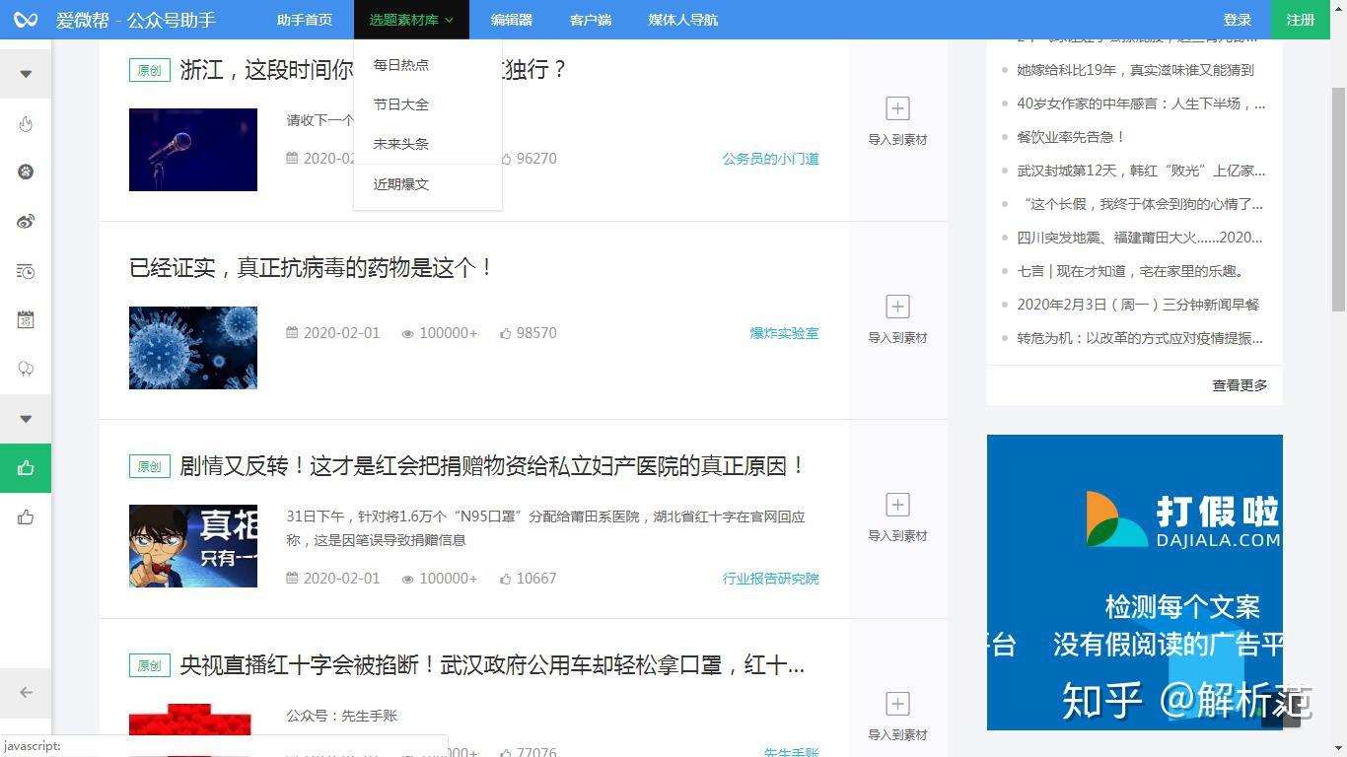
Task: Click the left arrow collapse sidebar icon
Action: click(x=26, y=692)
